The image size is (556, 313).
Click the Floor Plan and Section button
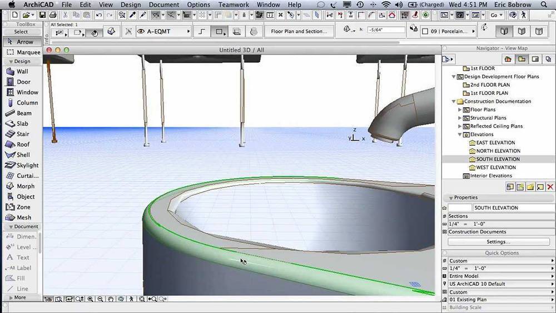point(299,32)
